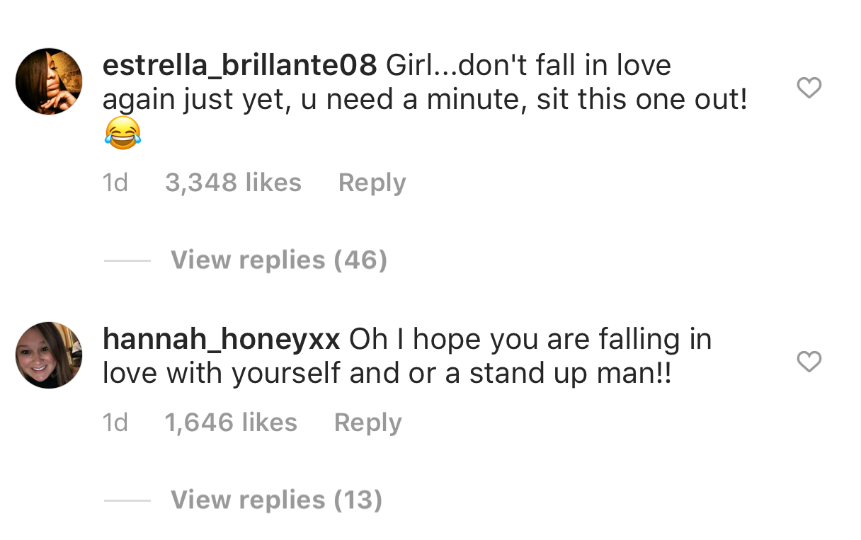861x540 pixels.
Task: Select the 'sit this one out!' comment text
Action: [x=642, y=100]
